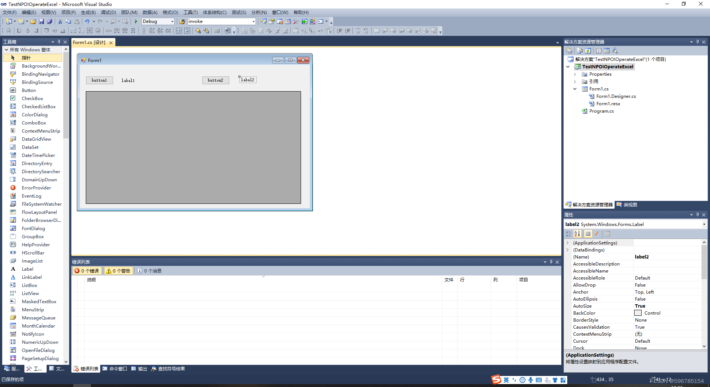Screen dimensions: 710x387
Task: Click View Code icon in Solution Explorer
Action: click(x=599, y=51)
